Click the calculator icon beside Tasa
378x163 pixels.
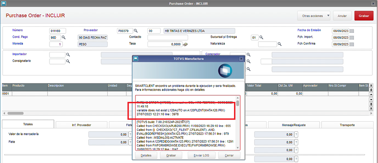point(185,44)
